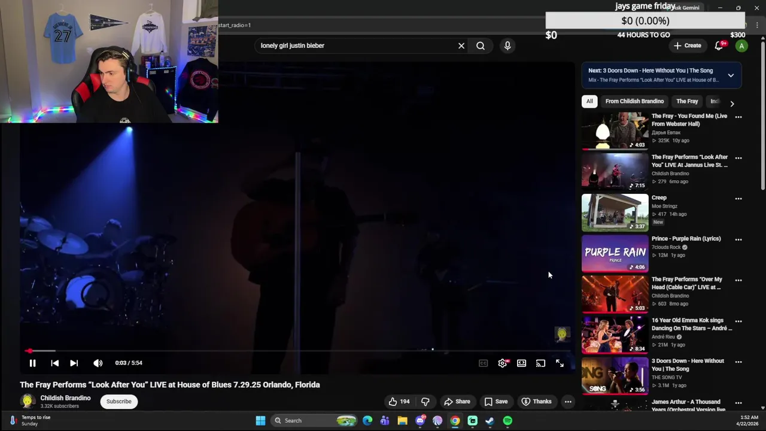Show more filter chips arrow
This screenshot has height=431, width=766.
coord(732,104)
